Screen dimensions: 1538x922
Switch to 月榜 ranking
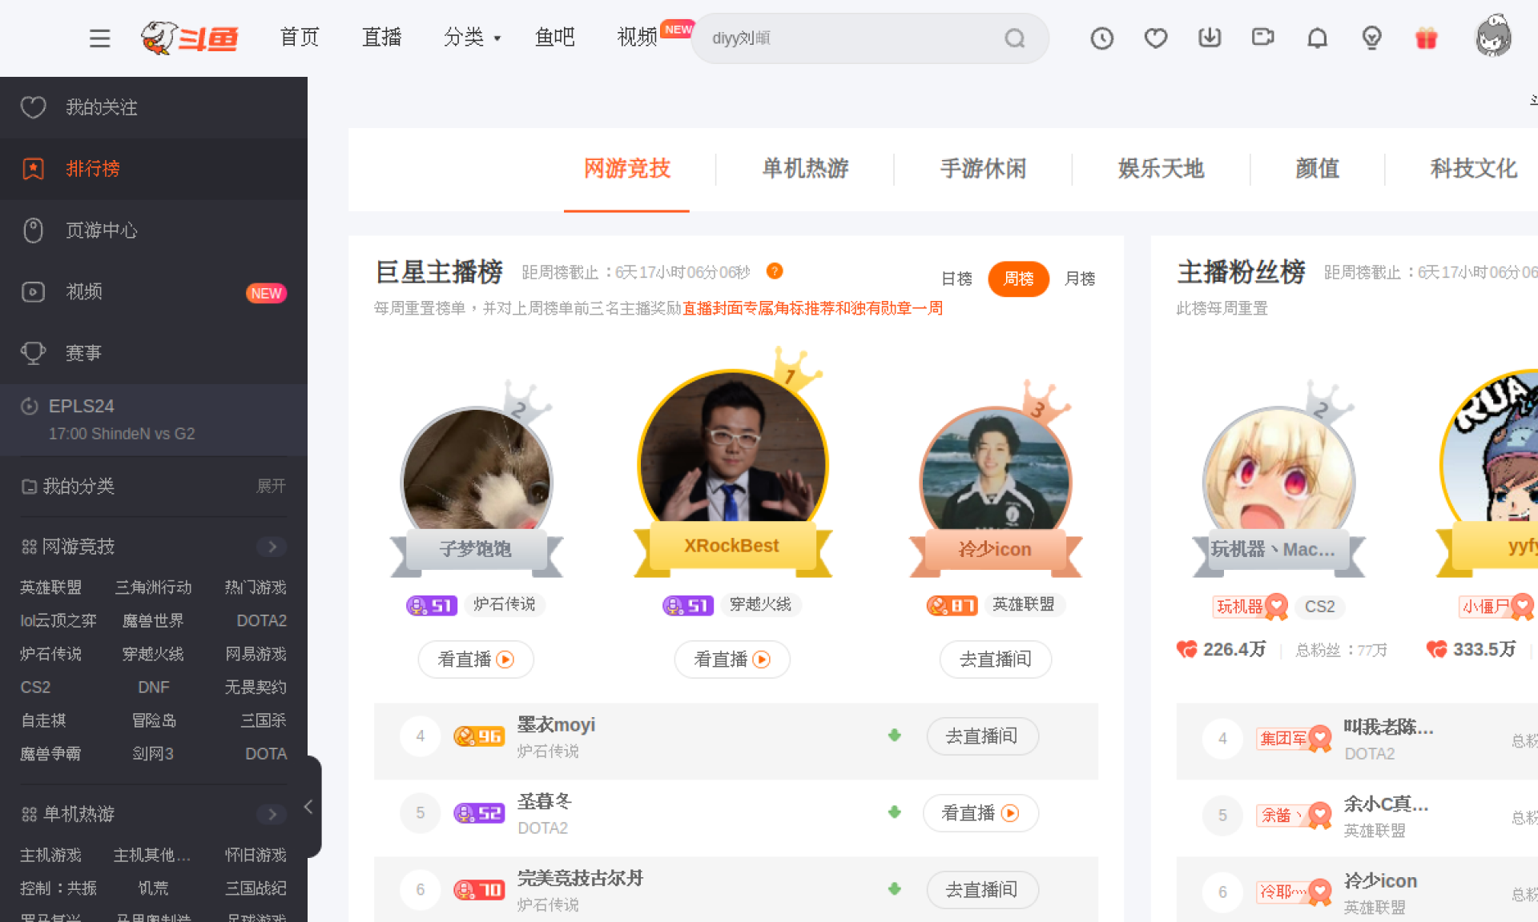[x=1079, y=279]
